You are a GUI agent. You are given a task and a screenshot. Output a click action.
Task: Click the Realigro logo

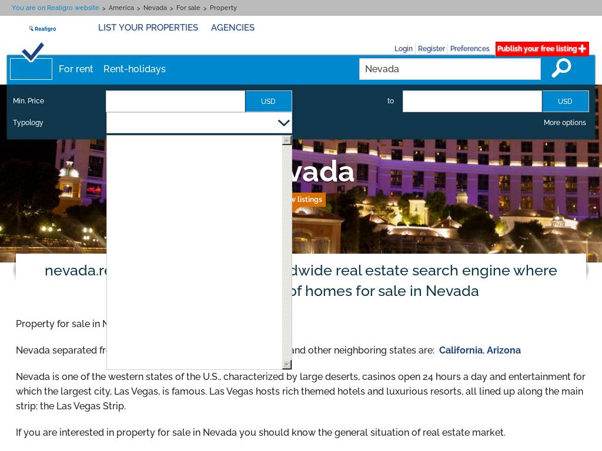coord(42,29)
